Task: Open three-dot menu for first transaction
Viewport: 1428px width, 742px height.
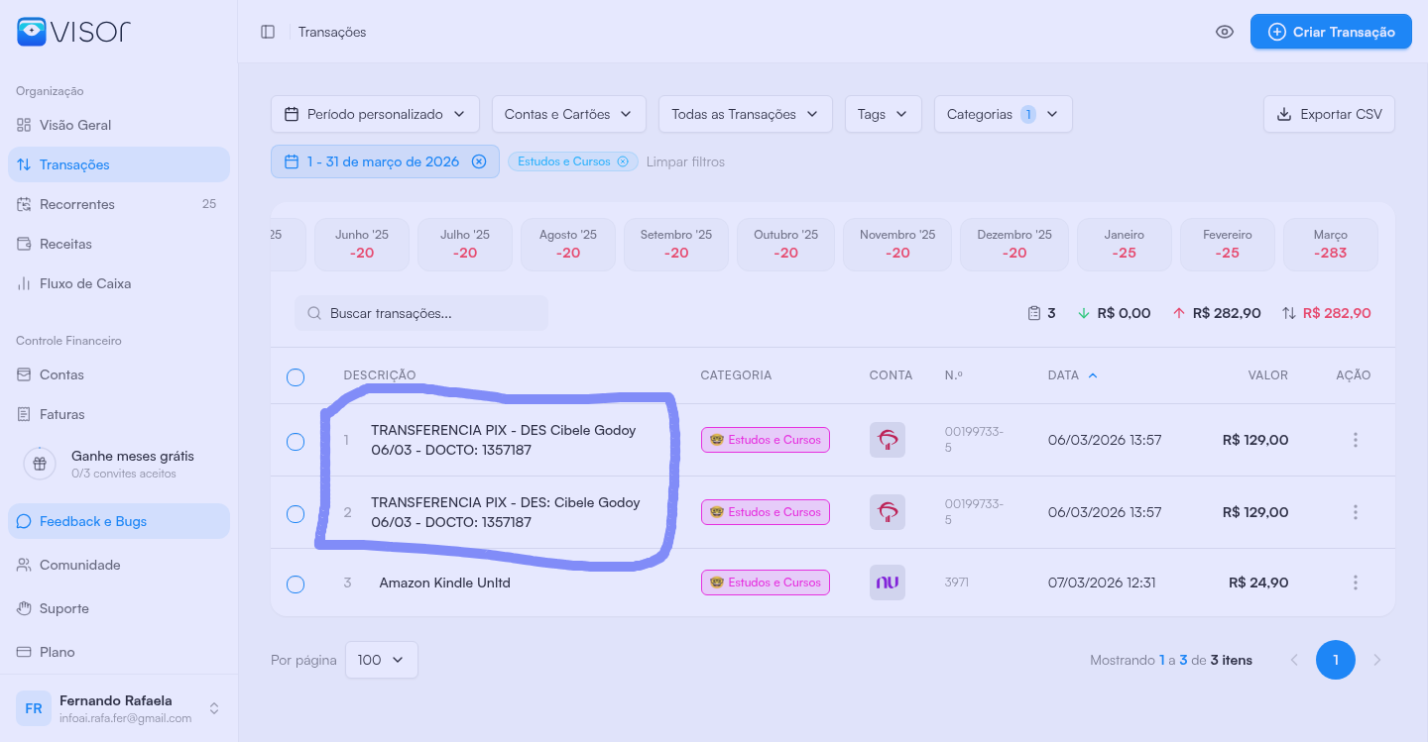Action: pos(1355,440)
